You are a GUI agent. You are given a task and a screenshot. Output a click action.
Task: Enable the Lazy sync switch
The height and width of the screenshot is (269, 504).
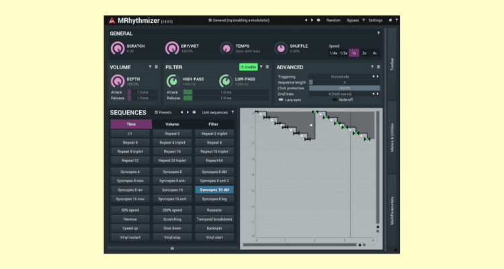(x=282, y=100)
